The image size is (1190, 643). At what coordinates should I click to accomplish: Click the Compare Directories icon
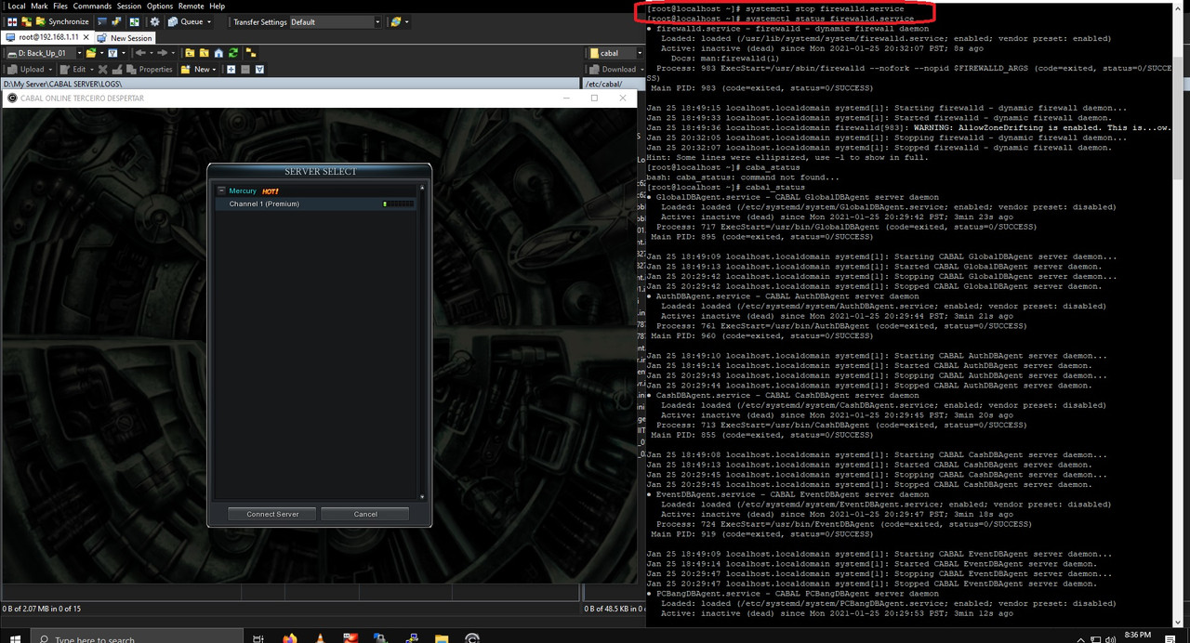12,21
